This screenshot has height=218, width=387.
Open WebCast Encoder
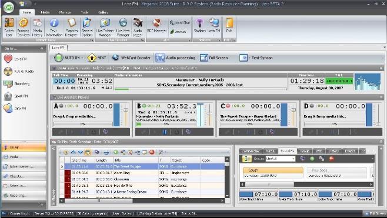131,58
